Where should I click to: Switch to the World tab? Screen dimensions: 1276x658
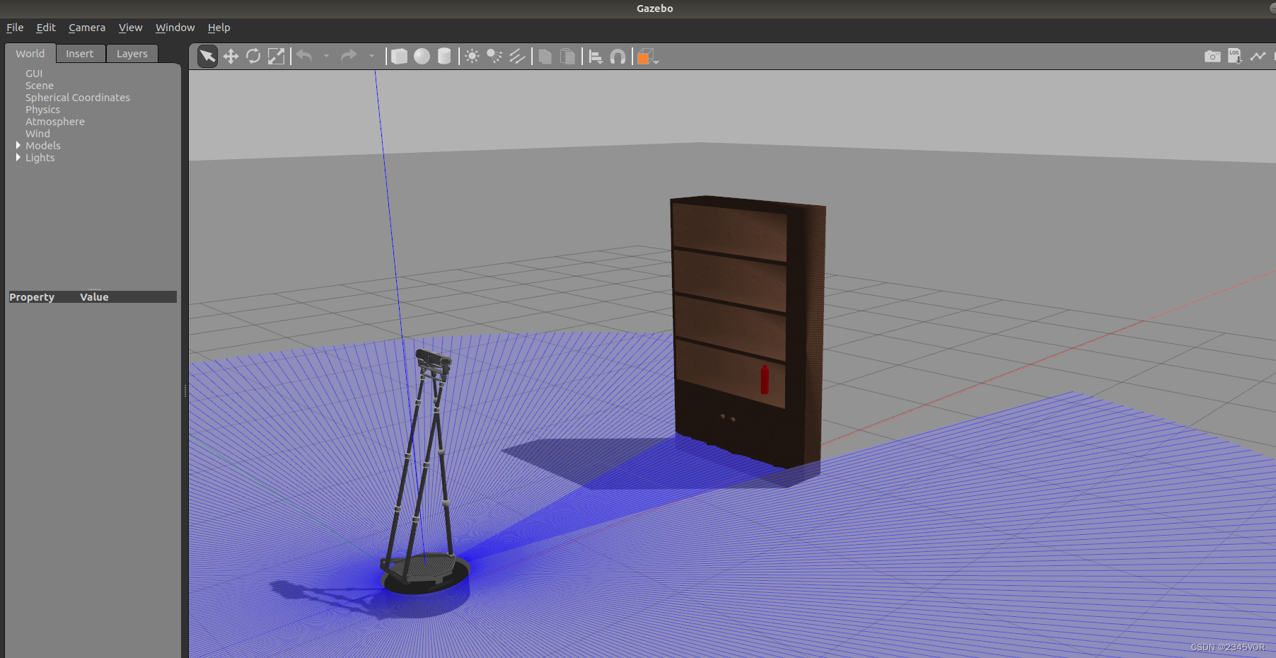pos(30,54)
